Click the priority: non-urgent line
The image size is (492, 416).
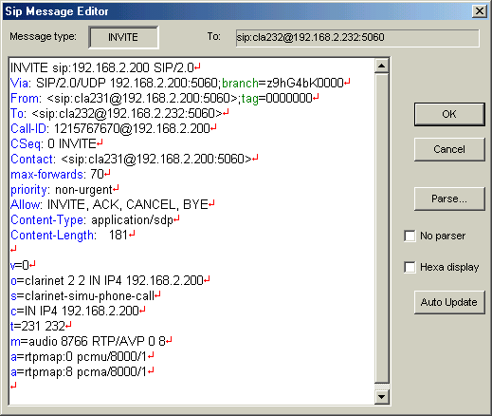tap(64, 189)
